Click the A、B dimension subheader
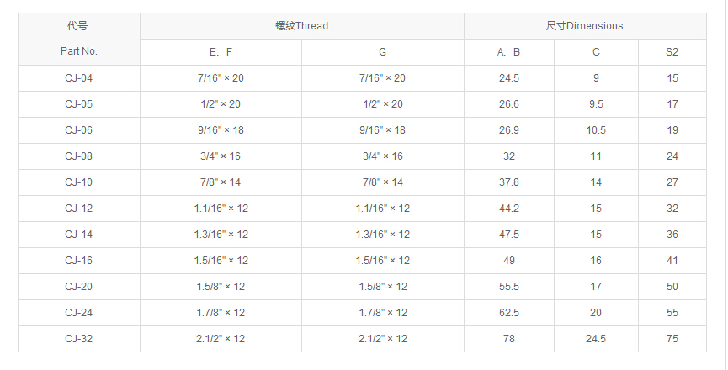The width and height of the screenshot is (728, 370). pos(508,52)
